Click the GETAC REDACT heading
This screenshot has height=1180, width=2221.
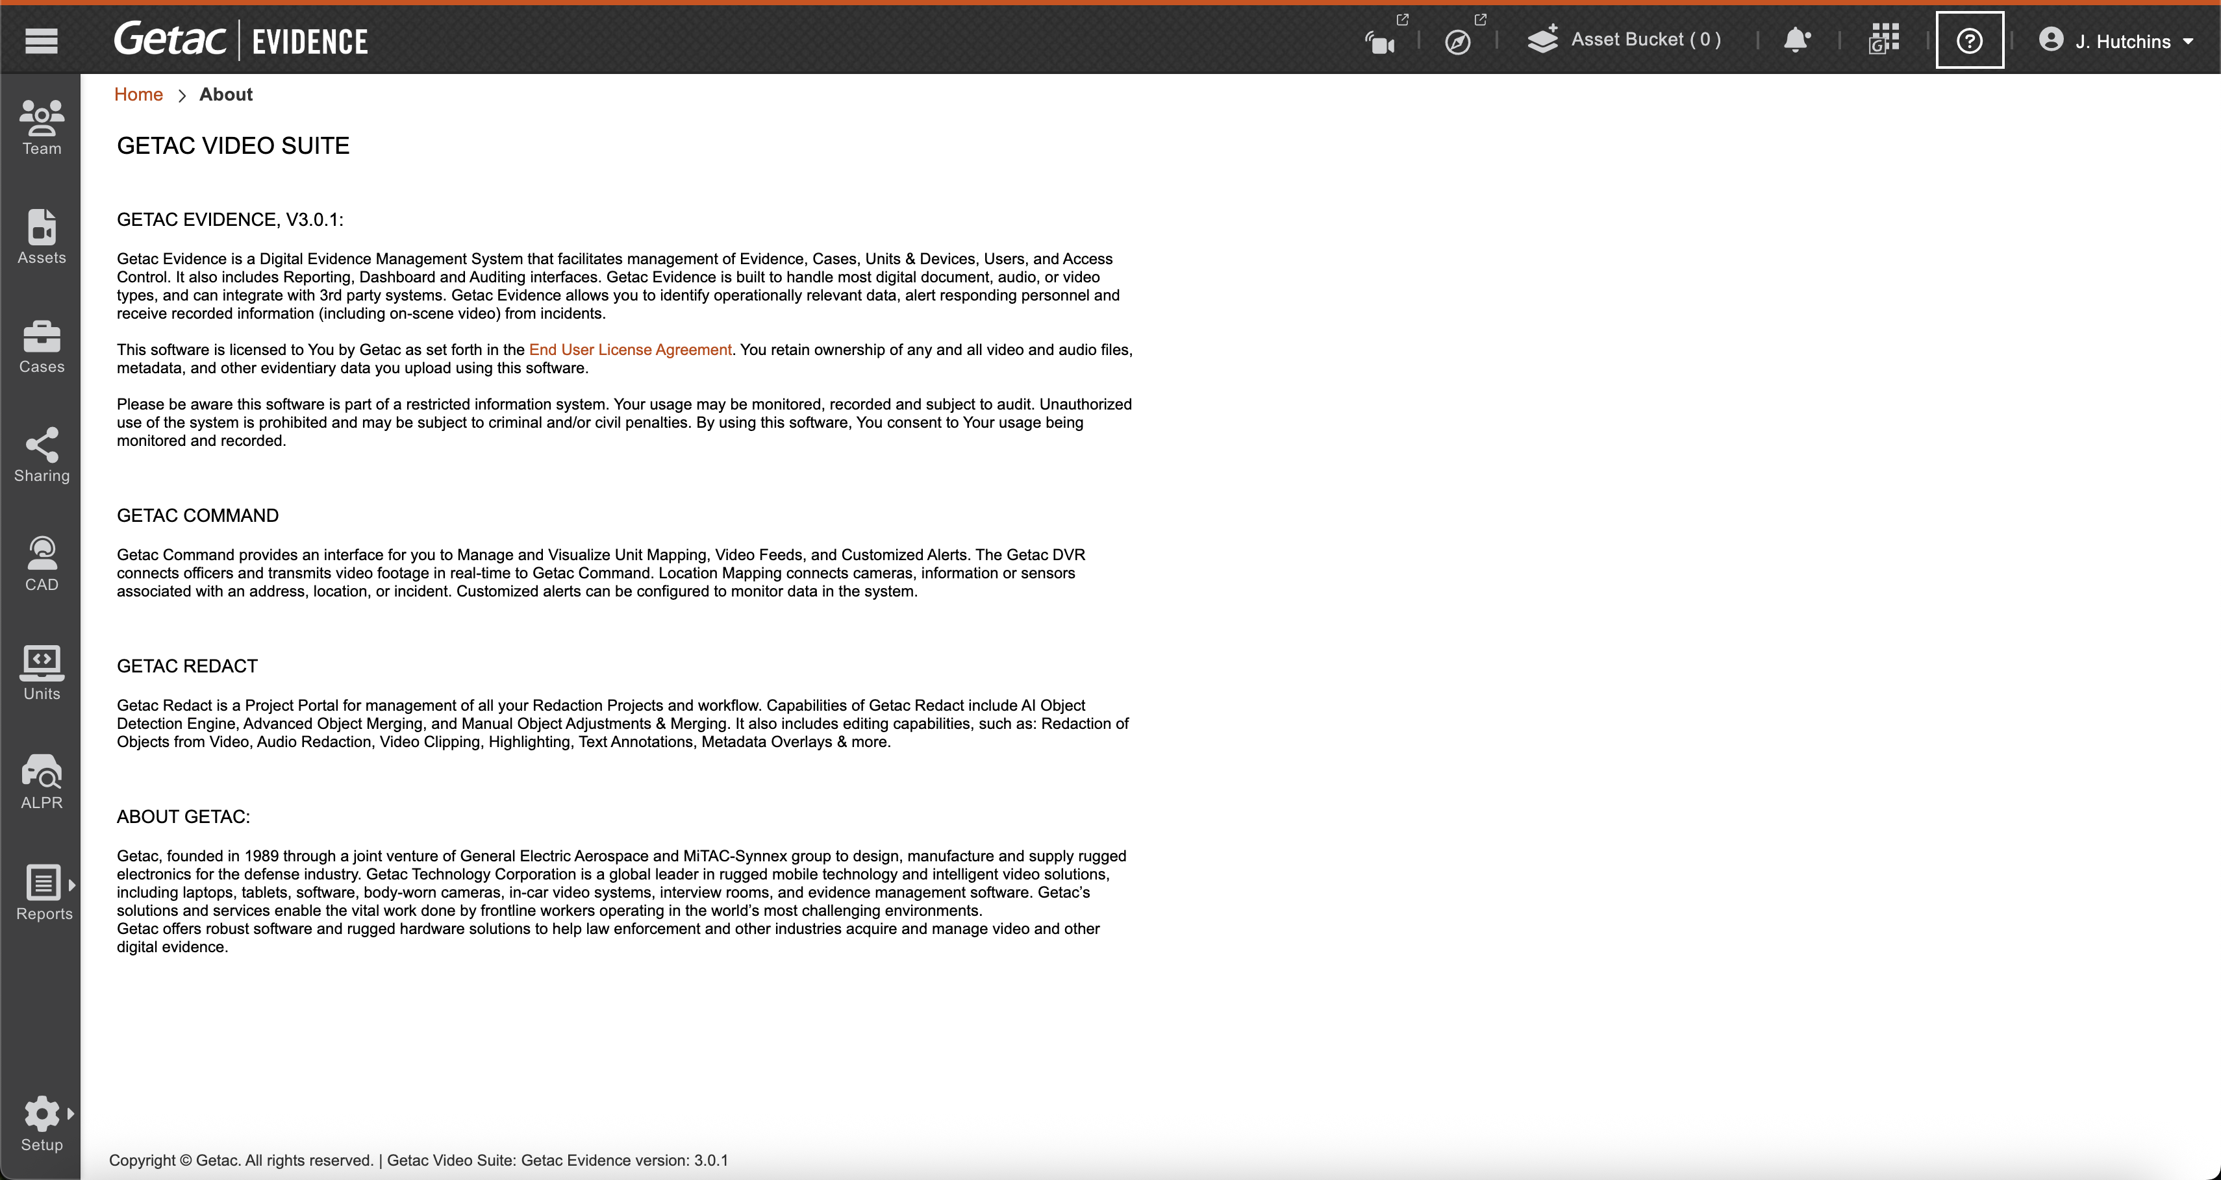187,667
